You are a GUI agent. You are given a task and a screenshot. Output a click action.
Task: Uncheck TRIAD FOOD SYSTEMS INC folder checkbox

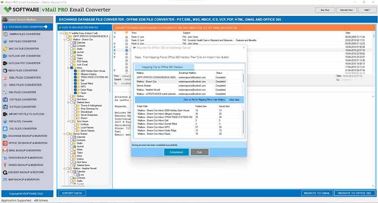click(x=75, y=77)
